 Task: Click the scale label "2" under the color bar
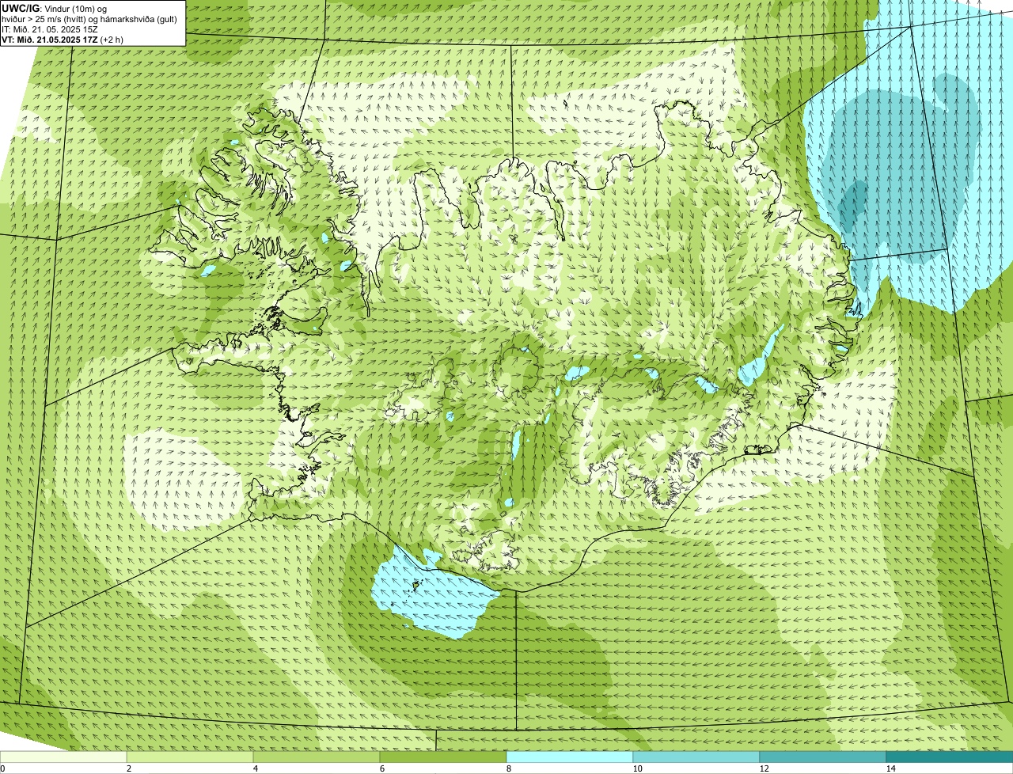click(128, 768)
